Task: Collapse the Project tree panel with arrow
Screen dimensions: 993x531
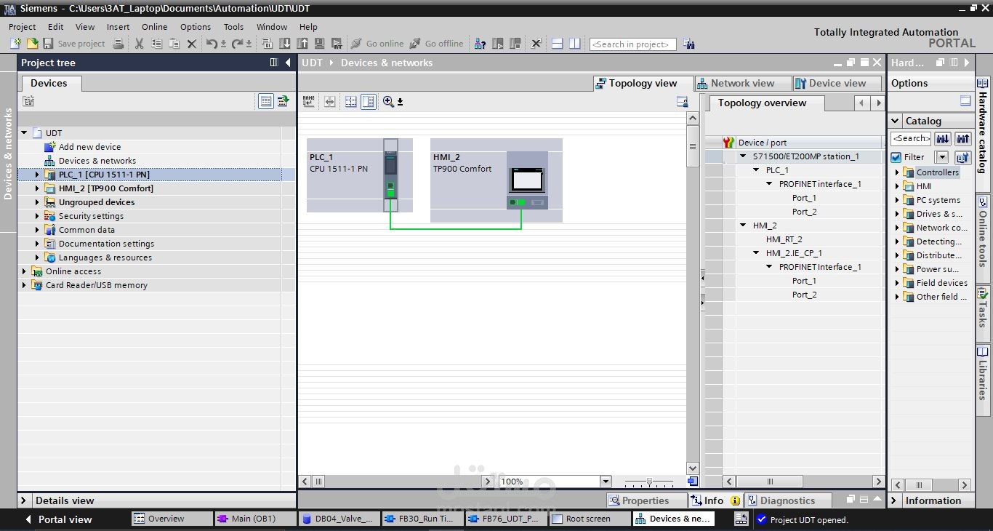Action: pos(288,63)
